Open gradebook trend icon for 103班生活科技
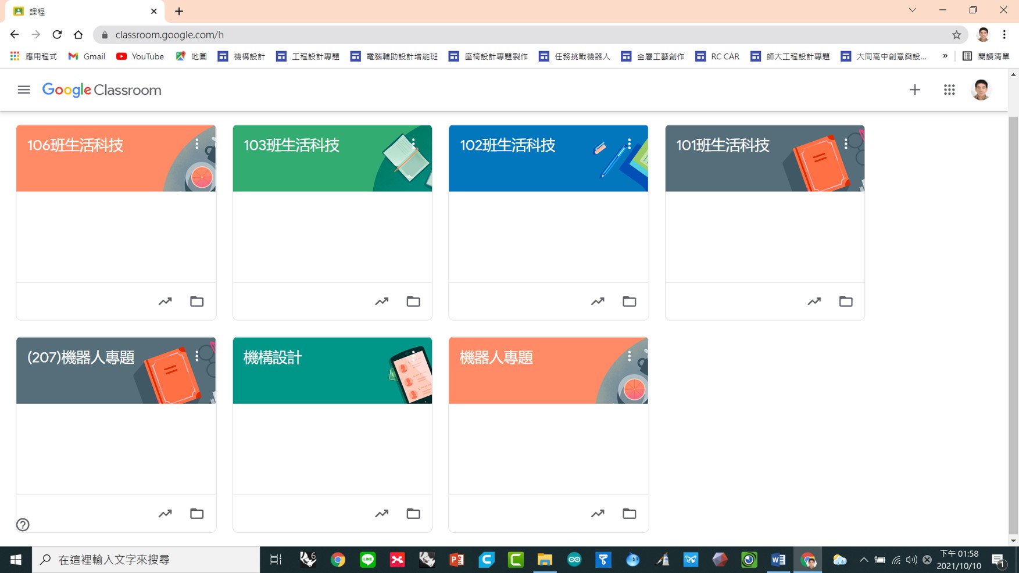The image size is (1019, 573). [x=381, y=301]
